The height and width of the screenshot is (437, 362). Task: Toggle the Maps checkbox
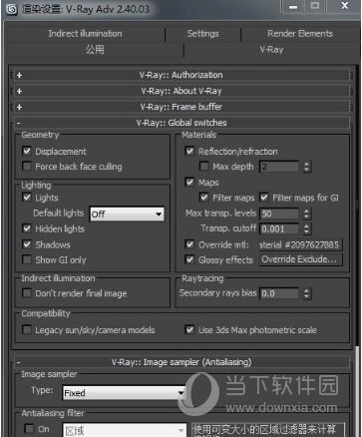coord(189,183)
